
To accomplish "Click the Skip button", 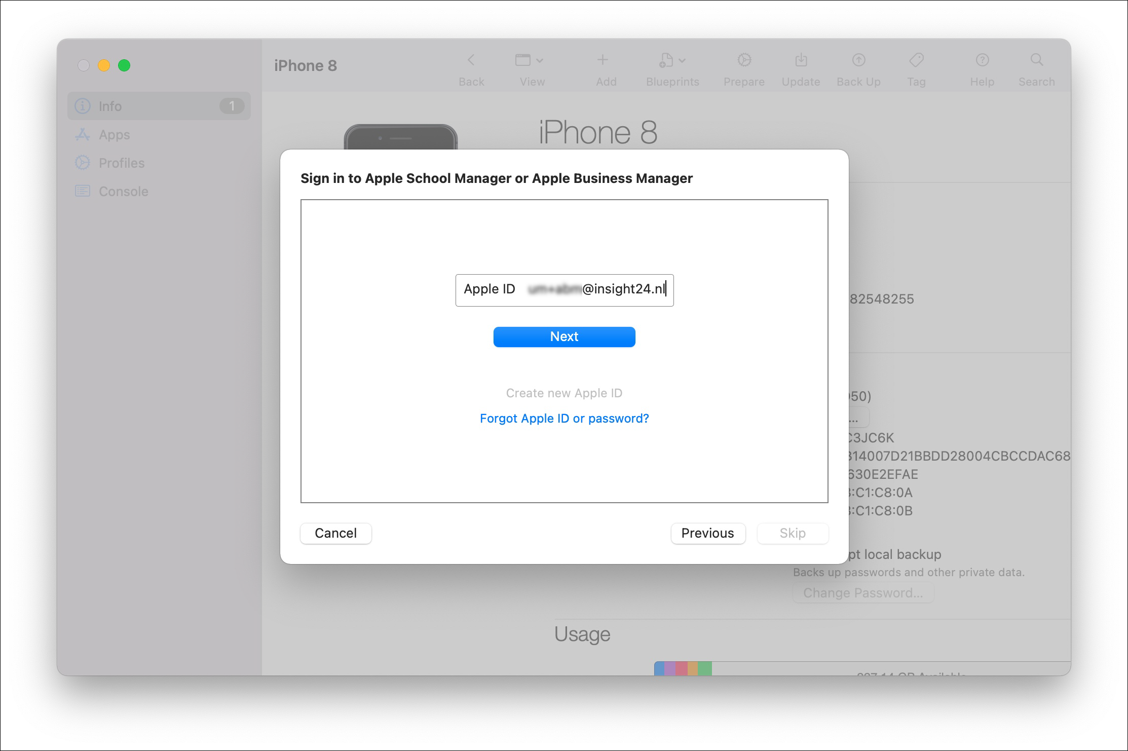I will pos(793,533).
